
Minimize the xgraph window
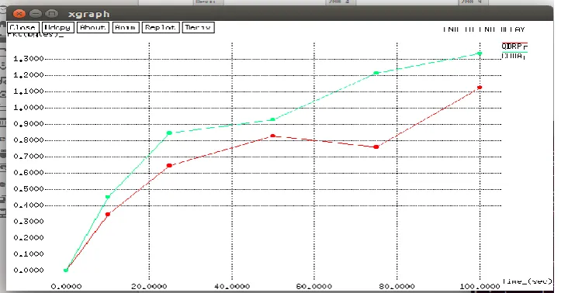[x=36, y=14]
